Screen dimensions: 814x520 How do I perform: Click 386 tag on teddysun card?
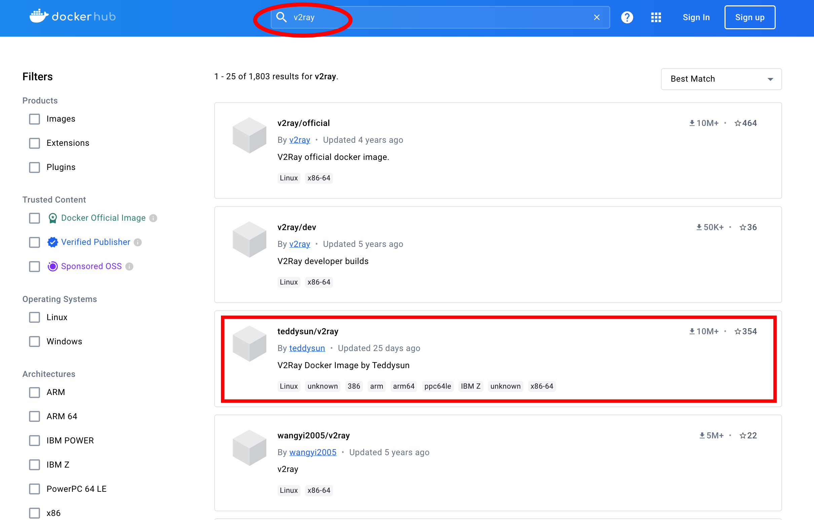[354, 387]
